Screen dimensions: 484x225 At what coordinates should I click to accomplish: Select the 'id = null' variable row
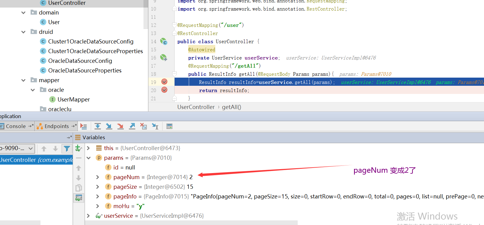(x=124, y=167)
